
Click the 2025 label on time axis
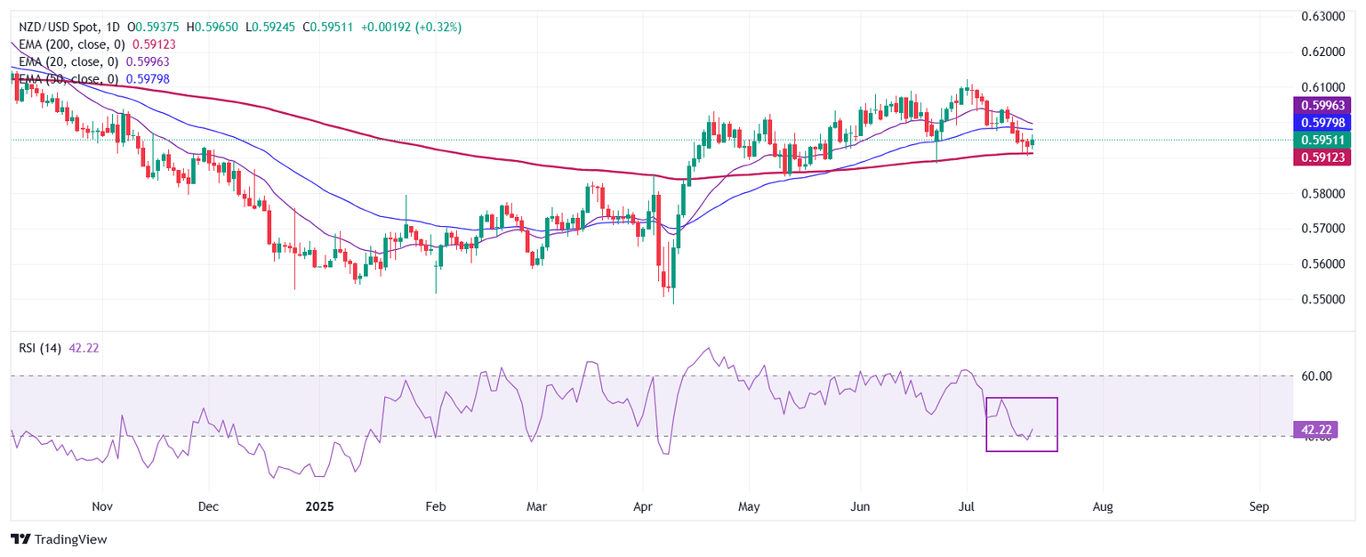[318, 506]
